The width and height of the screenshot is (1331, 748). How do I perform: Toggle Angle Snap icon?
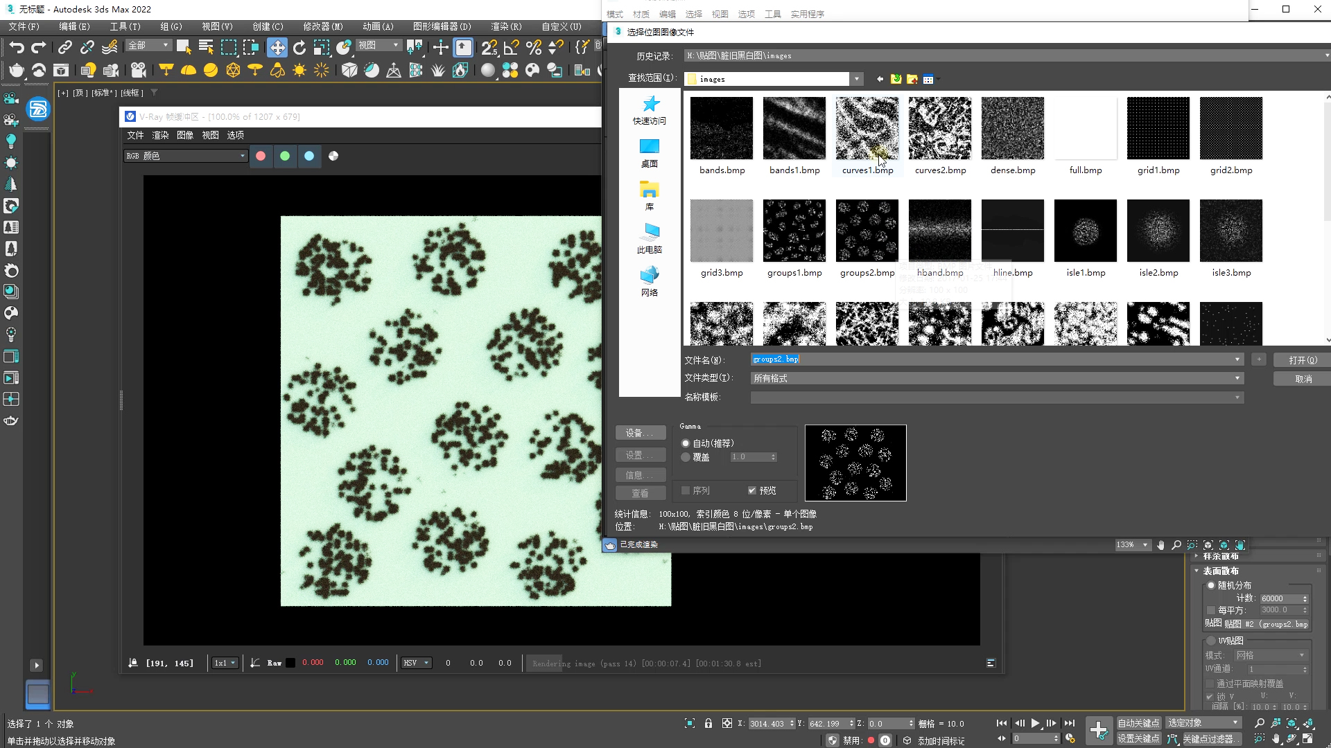[x=512, y=47]
